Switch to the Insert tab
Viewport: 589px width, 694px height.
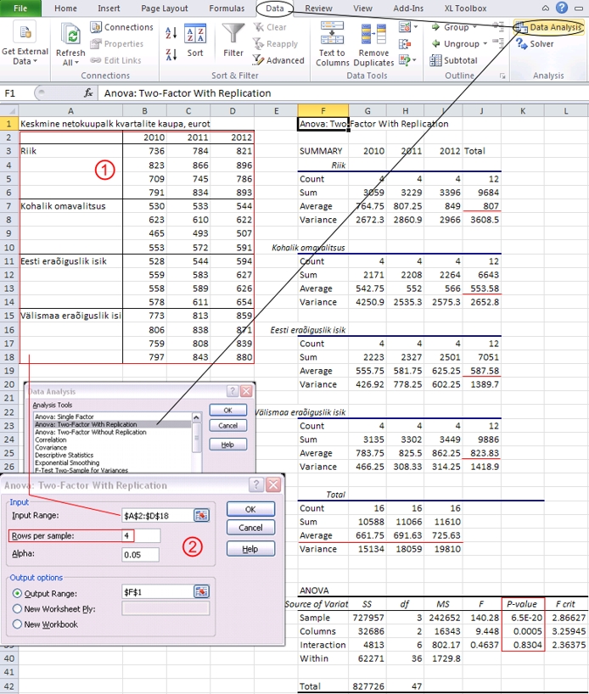point(109,8)
